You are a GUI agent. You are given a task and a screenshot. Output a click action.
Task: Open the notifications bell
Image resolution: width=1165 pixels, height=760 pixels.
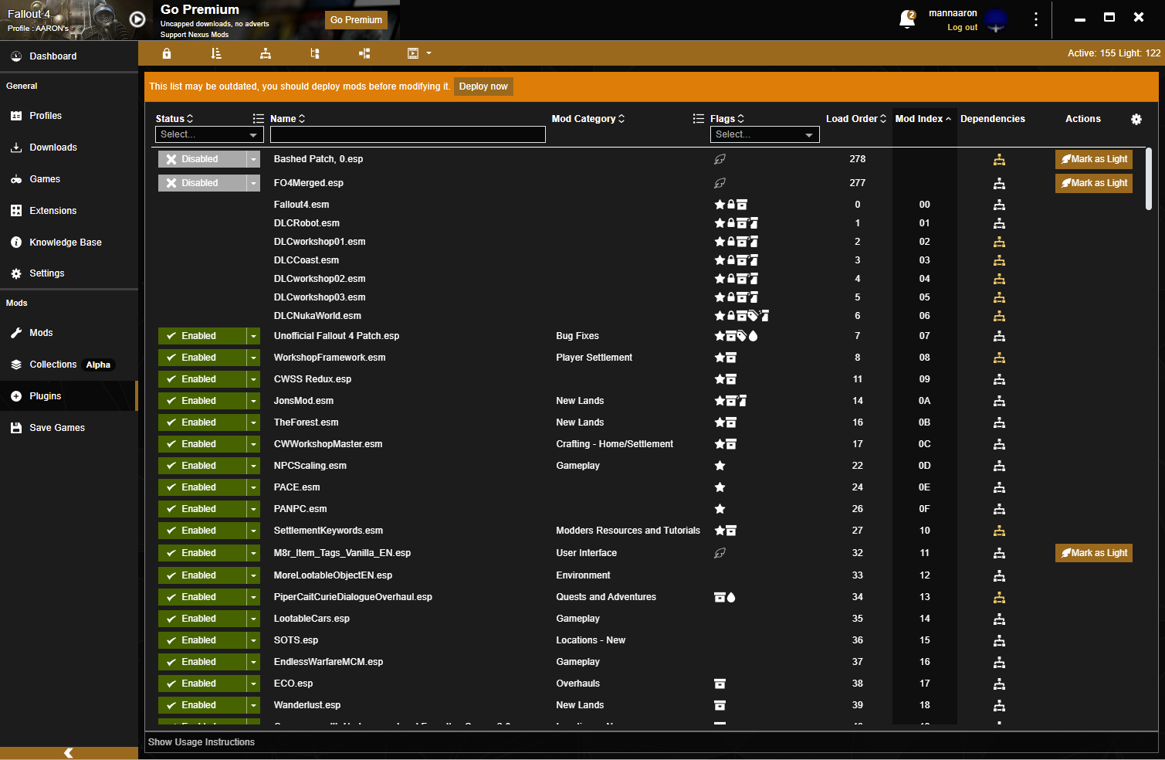click(x=907, y=19)
